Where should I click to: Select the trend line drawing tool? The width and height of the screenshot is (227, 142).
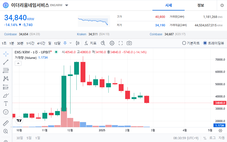6,62
